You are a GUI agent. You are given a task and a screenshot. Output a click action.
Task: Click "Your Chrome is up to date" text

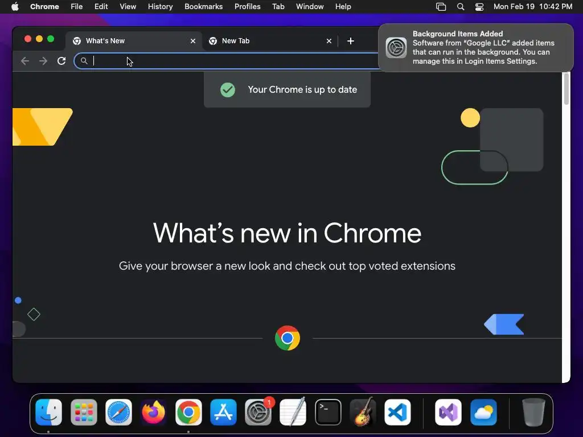pos(302,89)
